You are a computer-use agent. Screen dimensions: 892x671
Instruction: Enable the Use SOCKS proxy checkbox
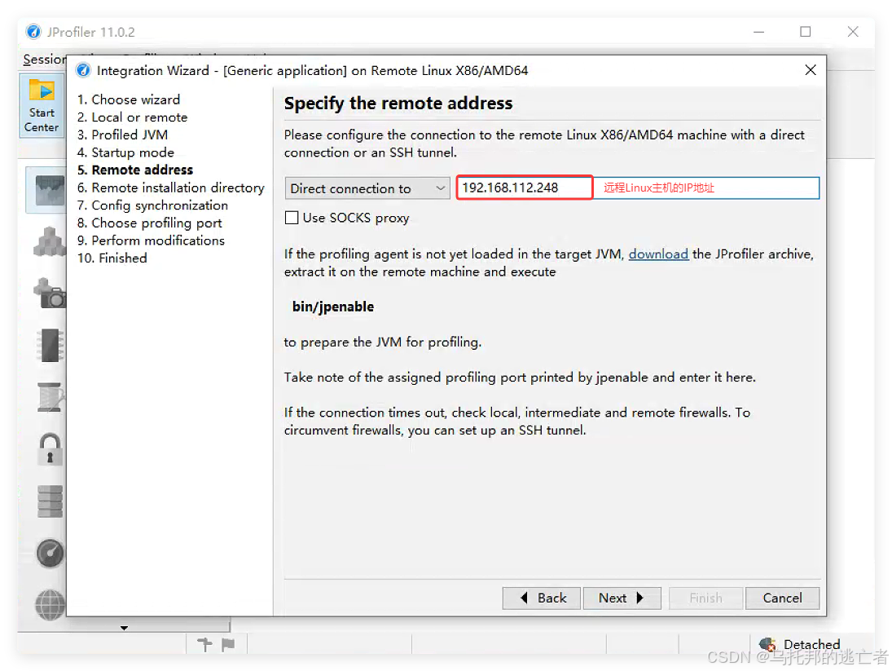tap(292, 218)
